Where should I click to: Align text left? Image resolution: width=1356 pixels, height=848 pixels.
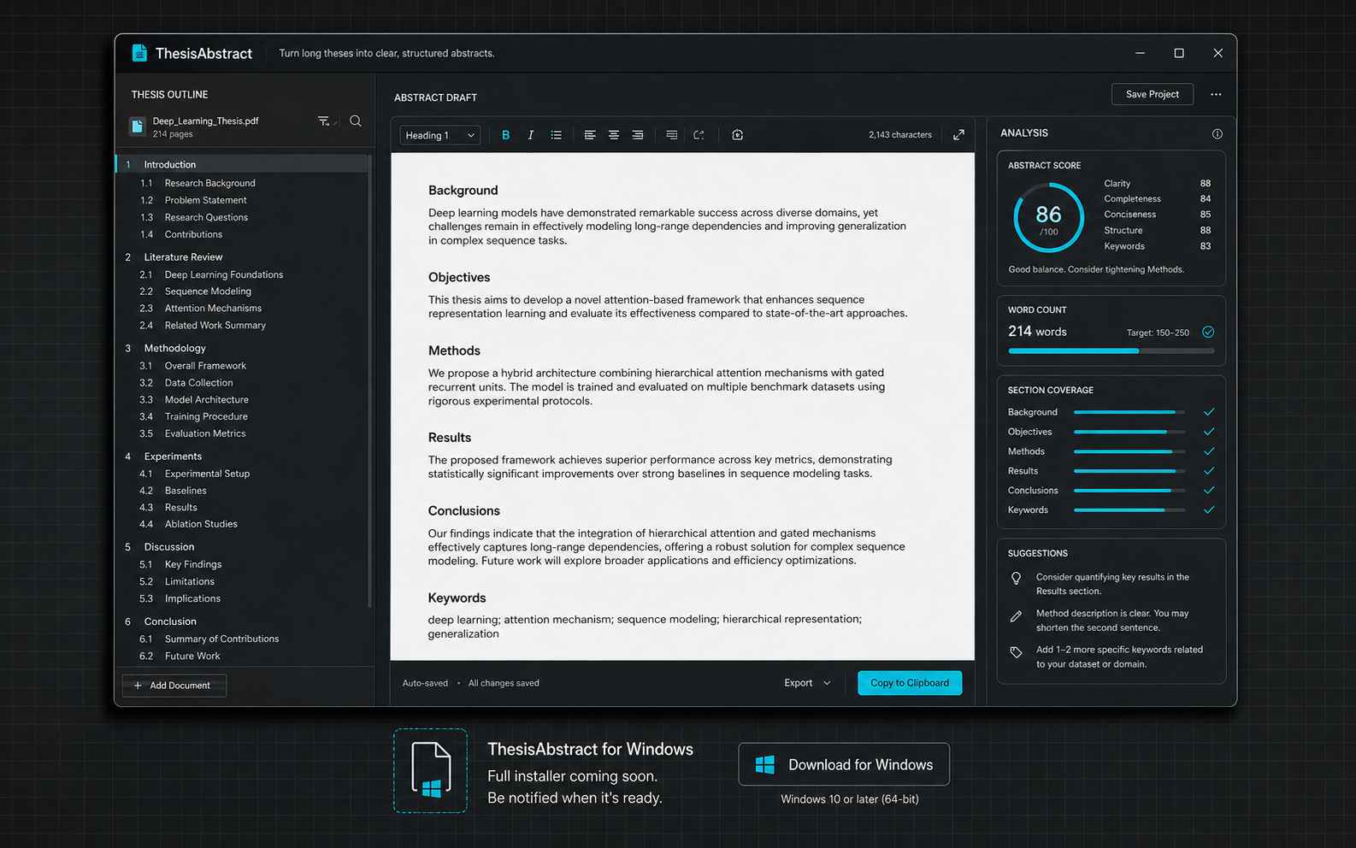(x=590, y=135)
